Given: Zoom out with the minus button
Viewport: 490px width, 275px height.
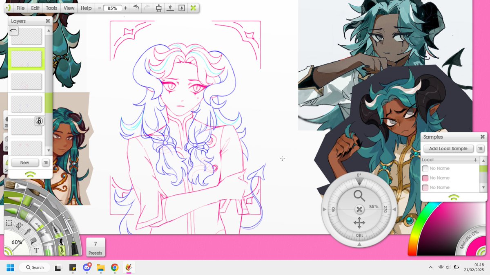Looking at the screenshot, I should click(x=100, y=8).
